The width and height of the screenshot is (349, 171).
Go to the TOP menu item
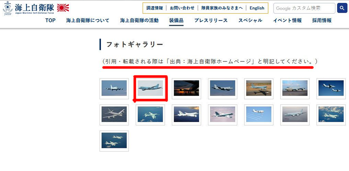click(x=50, y=21)
